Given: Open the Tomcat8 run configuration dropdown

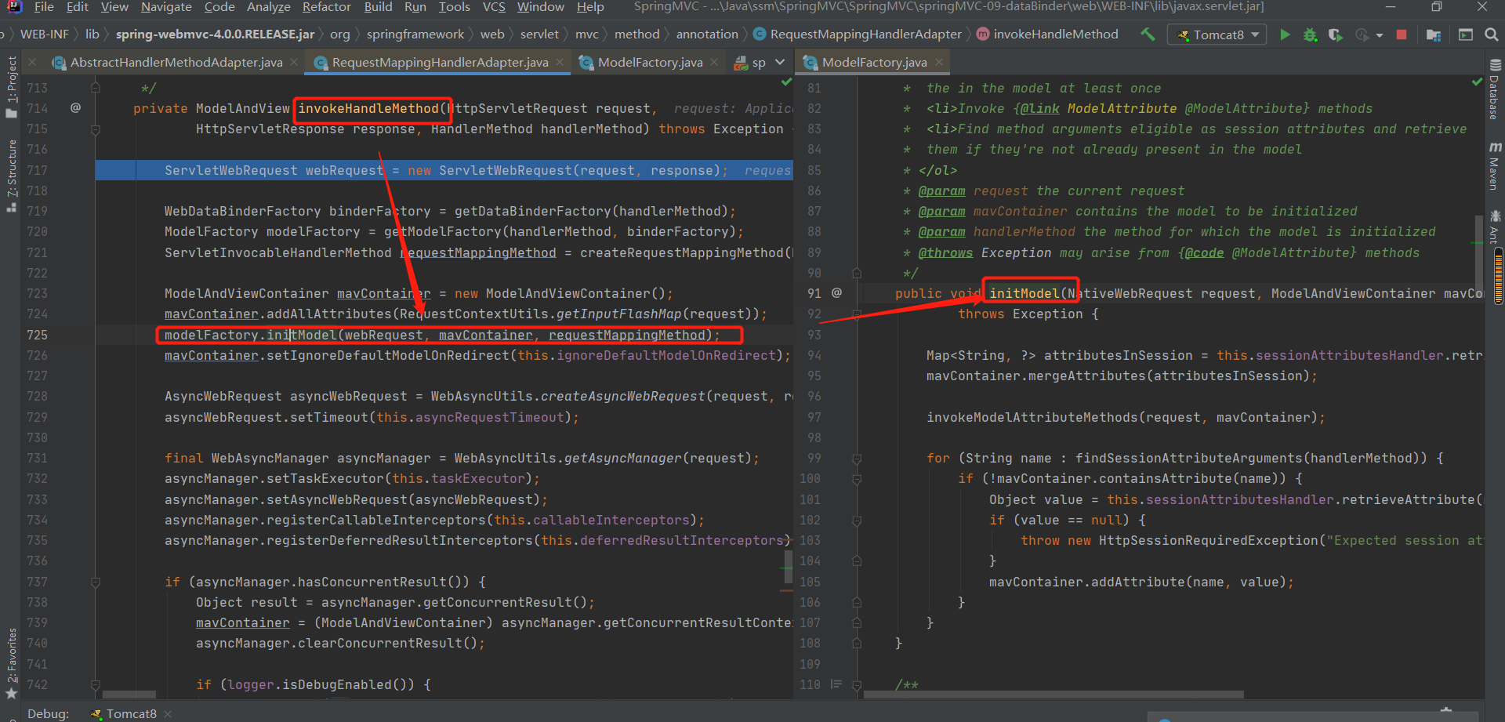Looking at the screenshot, I should 1217,34.
